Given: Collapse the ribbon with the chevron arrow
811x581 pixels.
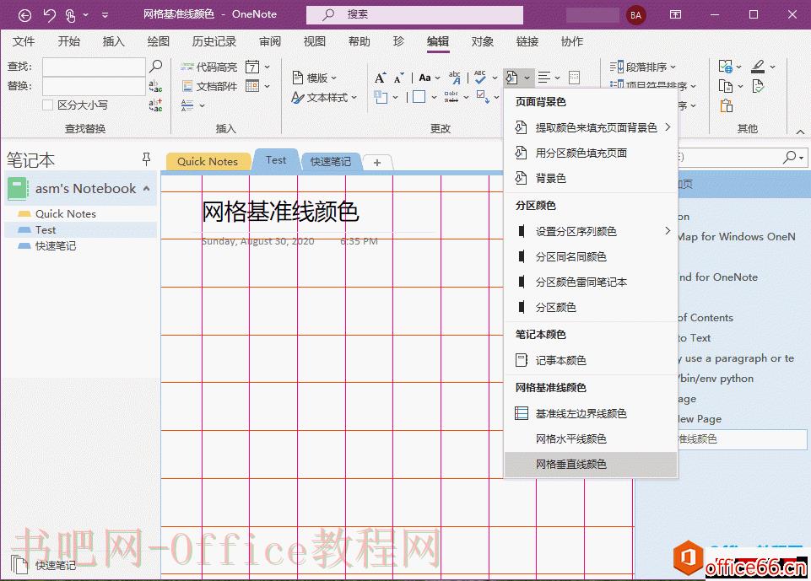Looking at the screenshot, I should click(800, 132).
